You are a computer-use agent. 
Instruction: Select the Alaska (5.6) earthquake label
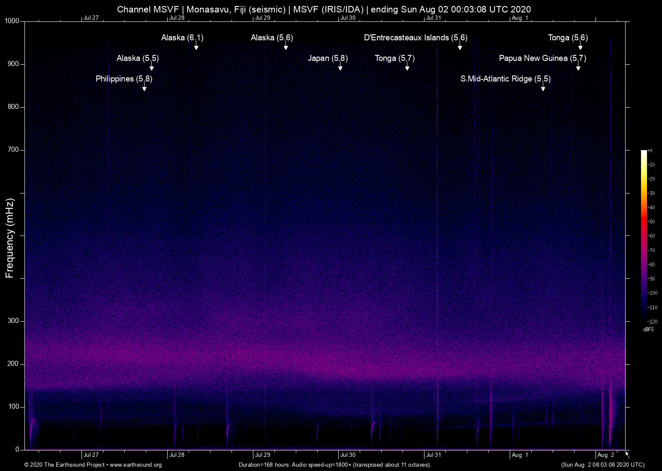pos(272,38)
